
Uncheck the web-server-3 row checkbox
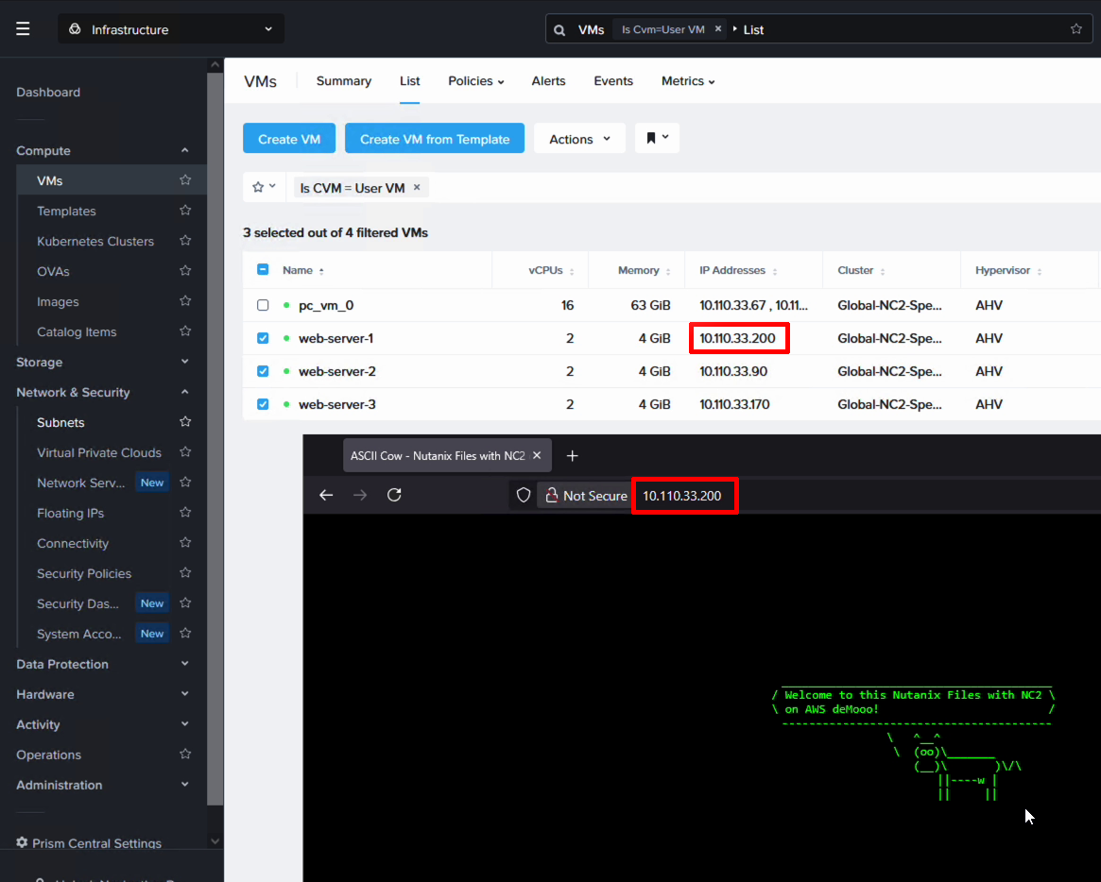263,404
